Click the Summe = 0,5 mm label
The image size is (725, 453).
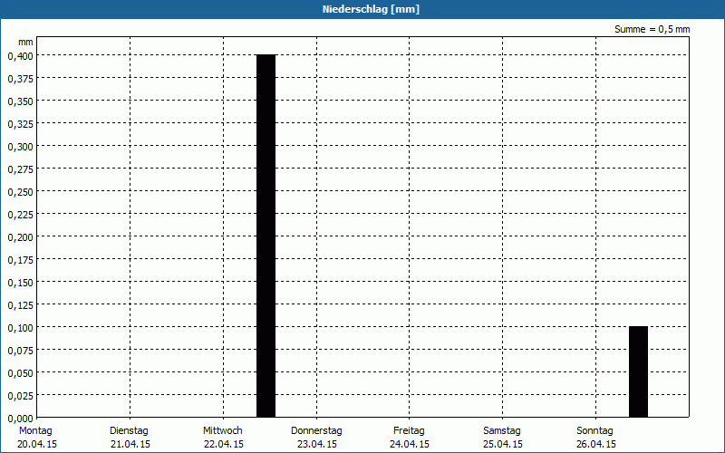(652, 29)
